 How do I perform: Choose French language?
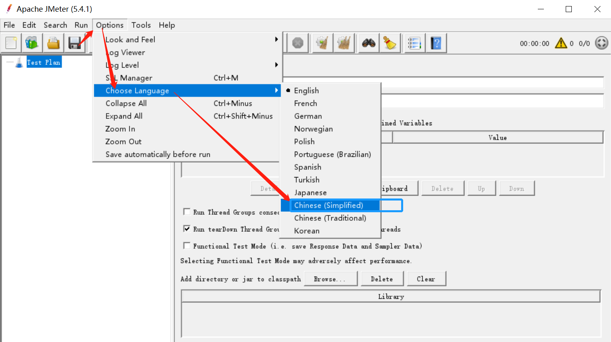pyautogui.click(x=331, y=103)
